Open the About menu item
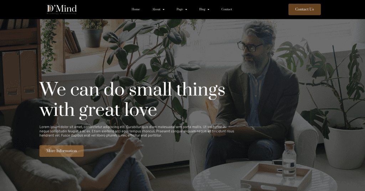This screenshot has height=191, width=365. [156, 9]
